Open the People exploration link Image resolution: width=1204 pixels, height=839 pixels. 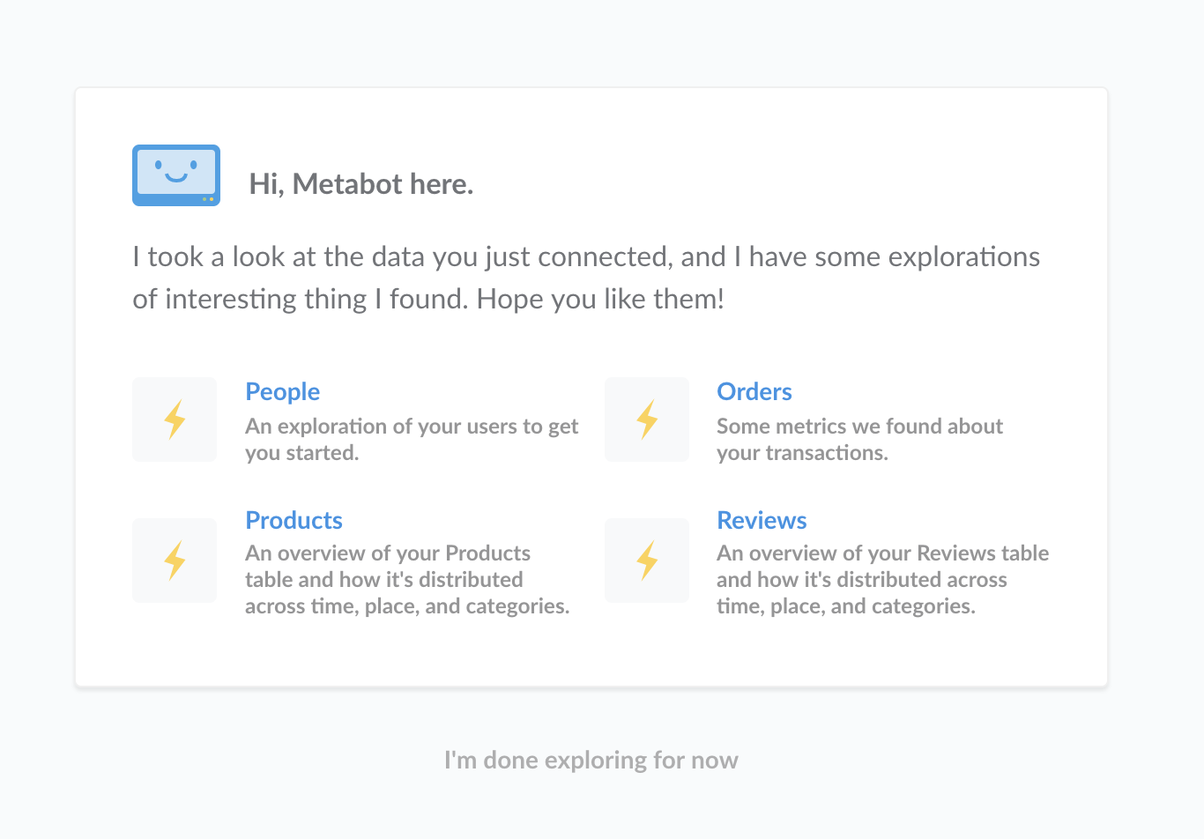point(282,391)
